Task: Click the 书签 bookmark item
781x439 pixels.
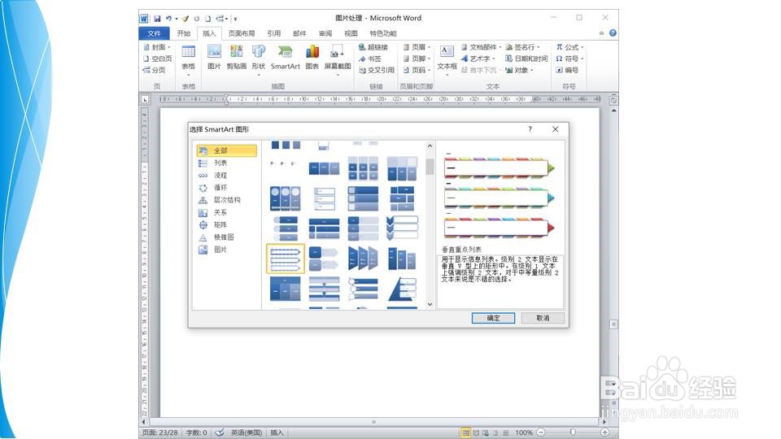Action: 369,59
